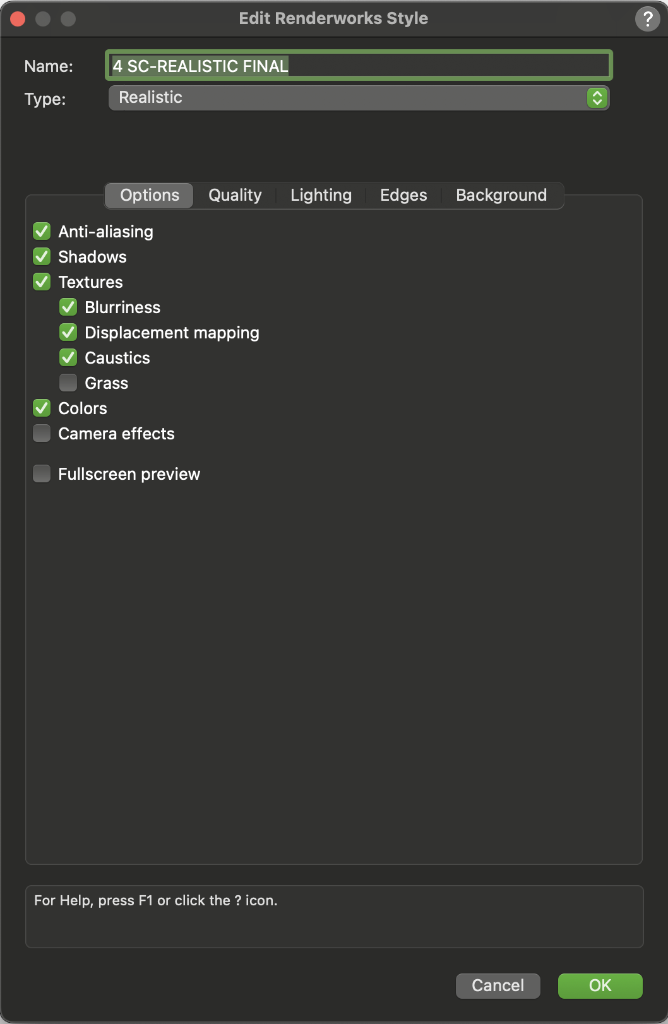Viewport: 668px width, 1024px height.
Task: Uncheck the Colors option
Action: [x=41, y=408]
